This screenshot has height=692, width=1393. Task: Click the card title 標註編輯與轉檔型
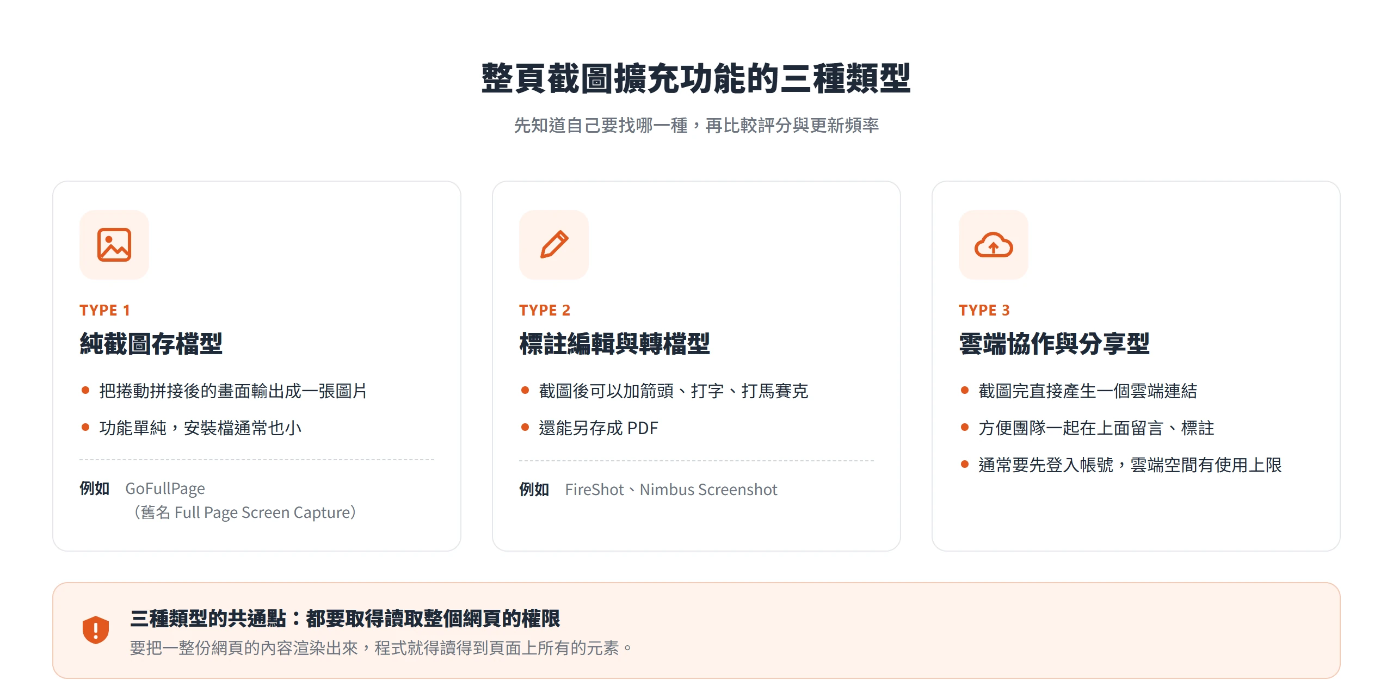(x=614, y=344)
